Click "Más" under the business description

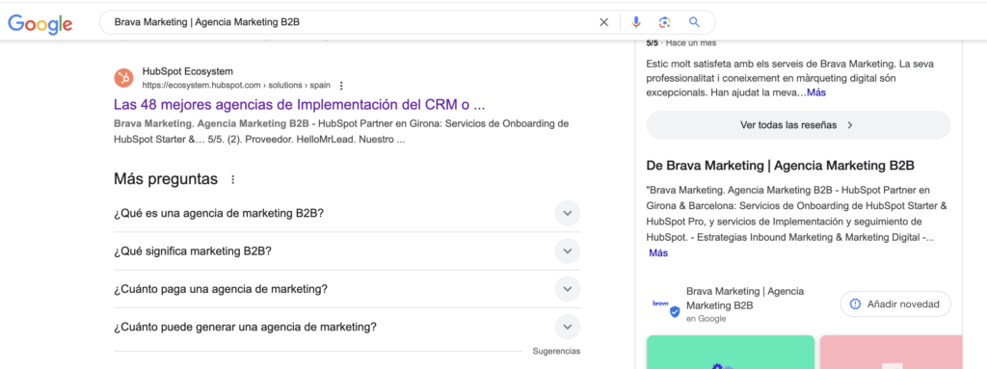coord(658,253)
